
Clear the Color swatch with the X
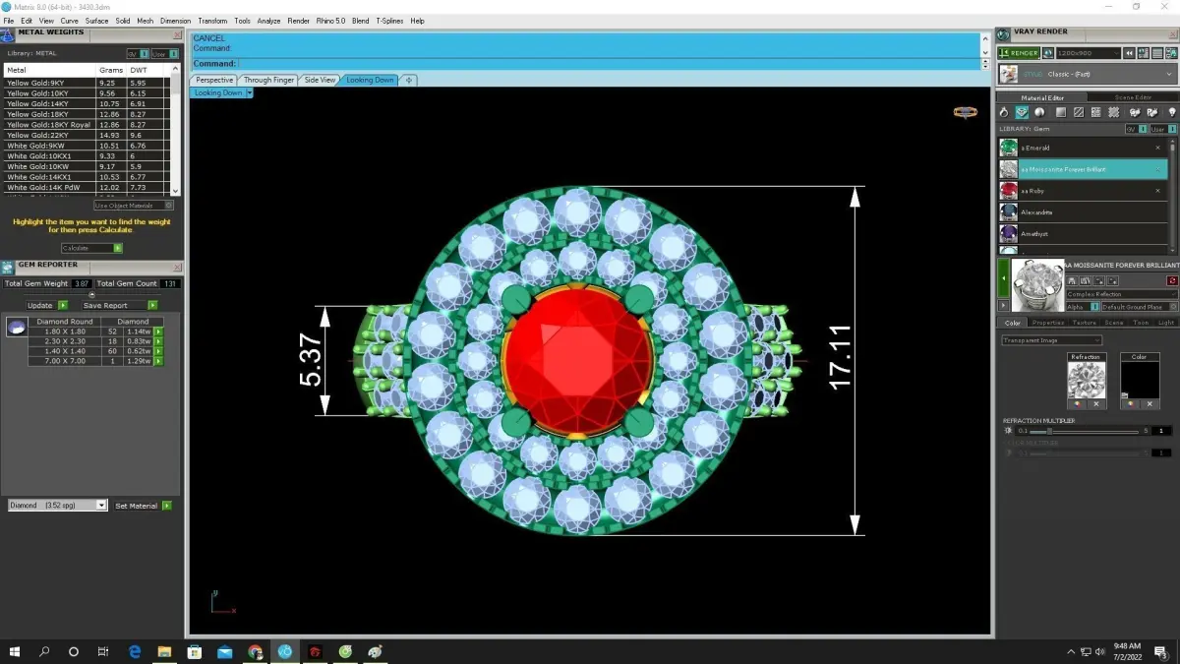[1150, 404]
